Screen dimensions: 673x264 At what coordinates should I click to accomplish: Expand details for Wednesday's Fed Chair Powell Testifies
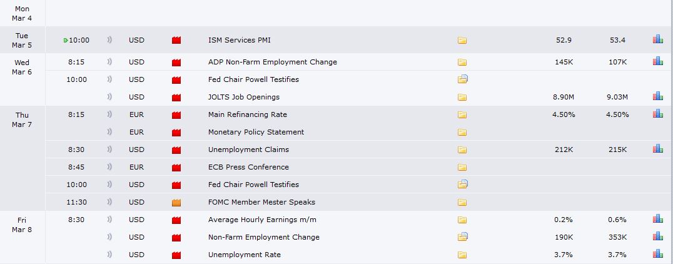pos(463,79)
